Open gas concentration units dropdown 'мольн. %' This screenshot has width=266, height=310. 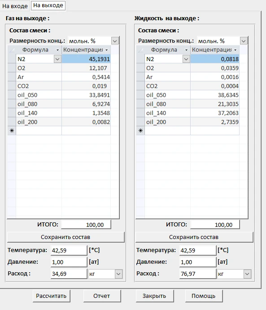[x=115, y=41]
